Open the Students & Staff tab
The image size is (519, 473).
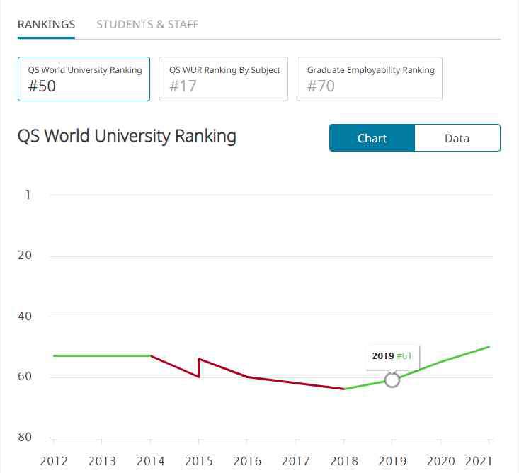coord(147,25)
